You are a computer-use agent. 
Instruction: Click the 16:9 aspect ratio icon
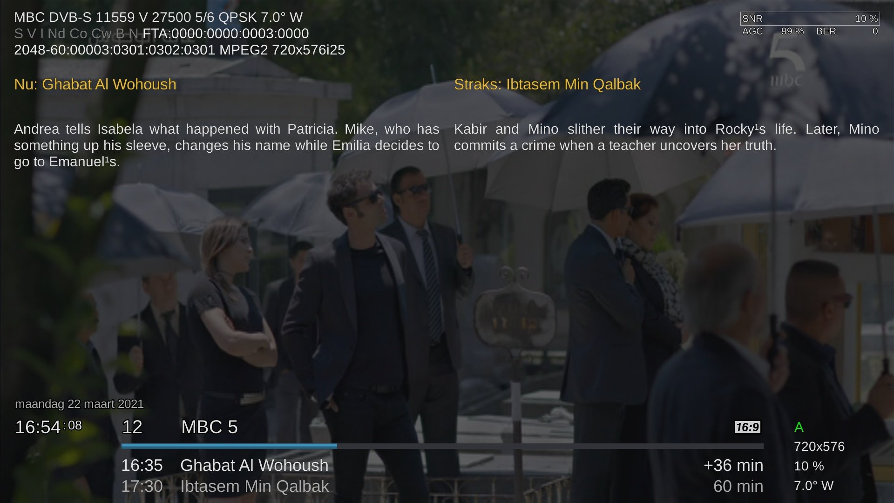(748, 427)
